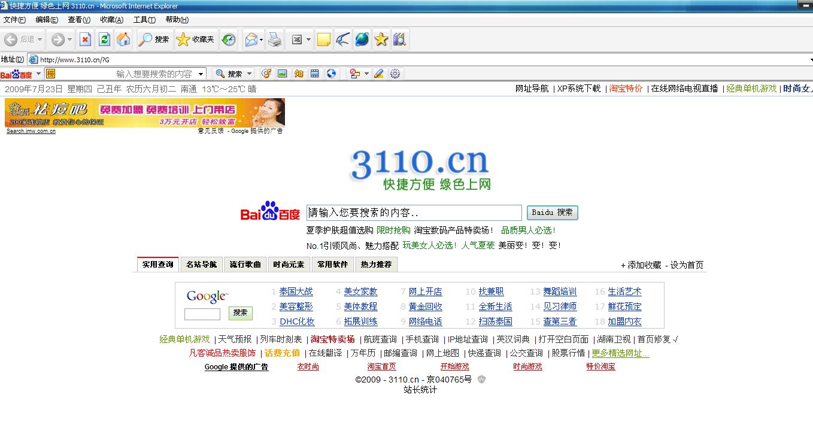Click the yellow star icon beside the globe
This screenshot has height=437, width=813.
[x=381, y=40]
